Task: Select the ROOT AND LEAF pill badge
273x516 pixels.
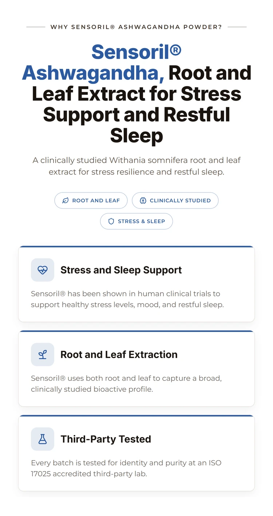Action: click(91, 200)
